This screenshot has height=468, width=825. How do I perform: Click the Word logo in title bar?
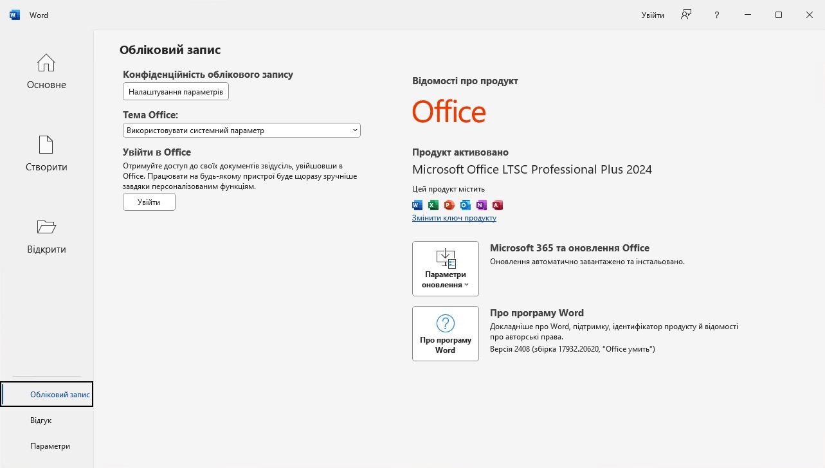pos(15,15)
